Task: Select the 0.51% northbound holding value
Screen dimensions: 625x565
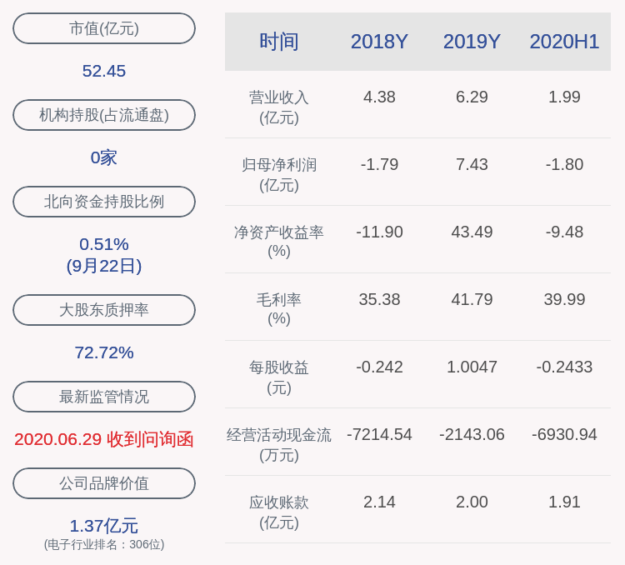Action: coord(104,244)
